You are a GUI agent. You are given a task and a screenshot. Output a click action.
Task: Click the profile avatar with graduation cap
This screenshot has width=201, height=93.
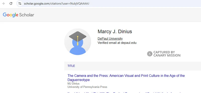[x=78, y=42]
